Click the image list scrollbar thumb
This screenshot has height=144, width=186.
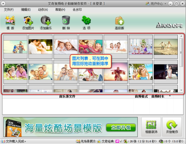tap(181, 52)
